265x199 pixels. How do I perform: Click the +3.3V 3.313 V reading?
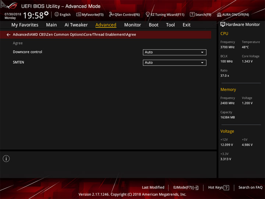[226, 159]
